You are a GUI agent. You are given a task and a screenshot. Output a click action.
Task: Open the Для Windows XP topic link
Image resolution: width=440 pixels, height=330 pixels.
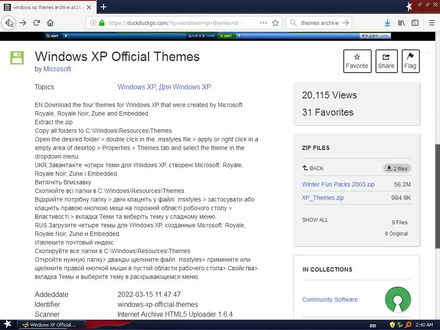(185, 87)
